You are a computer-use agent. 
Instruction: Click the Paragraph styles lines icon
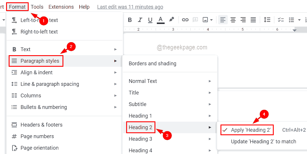coord(14,61)
